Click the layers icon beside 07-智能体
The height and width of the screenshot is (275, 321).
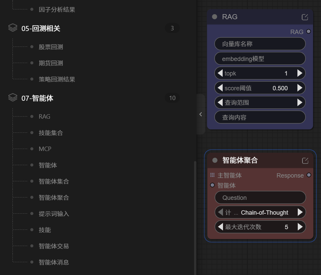[13, 98]
